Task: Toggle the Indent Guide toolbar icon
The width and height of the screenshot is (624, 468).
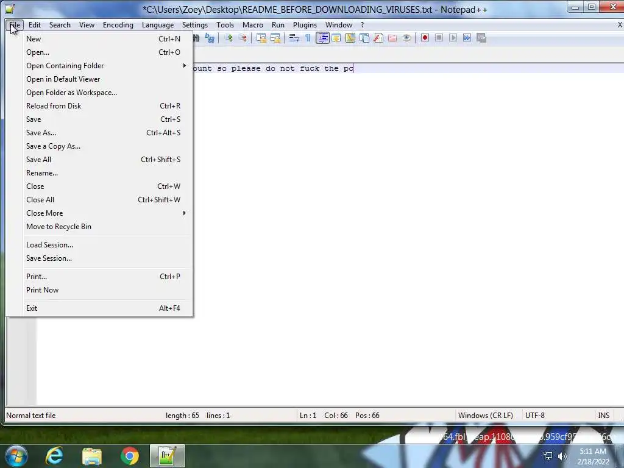Action: click(x=322, y=38)
